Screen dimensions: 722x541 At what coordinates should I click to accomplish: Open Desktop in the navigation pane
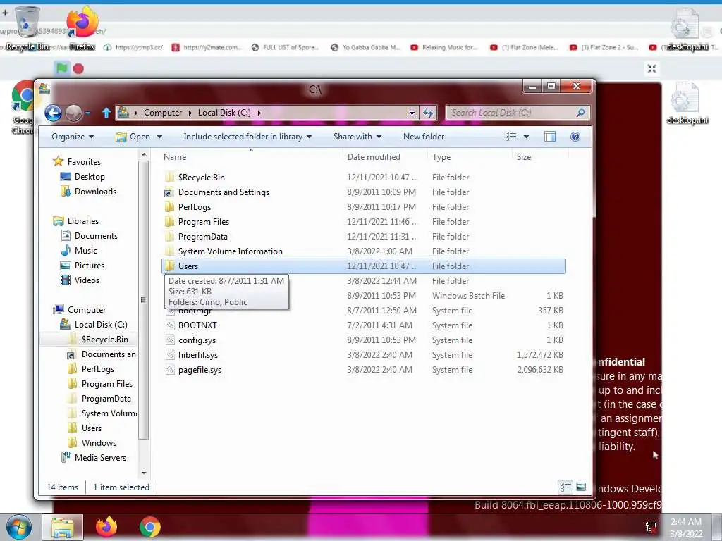90,177
